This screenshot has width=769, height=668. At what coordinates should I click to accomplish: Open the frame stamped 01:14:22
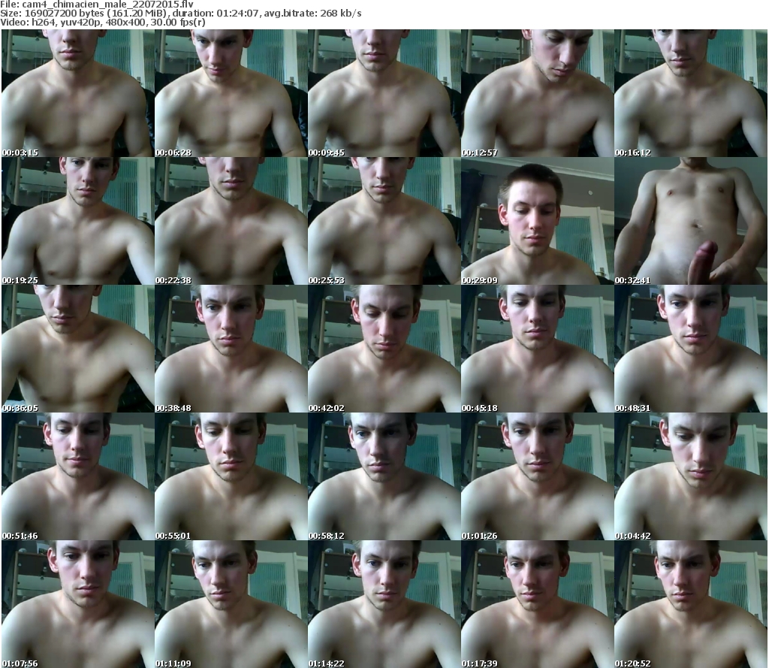coord(384,604)
